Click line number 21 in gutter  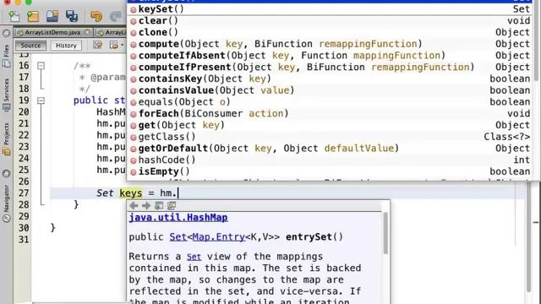tap(24, 123)
